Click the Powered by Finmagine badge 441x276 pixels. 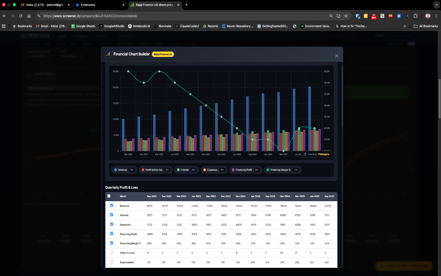coord(316,154)
